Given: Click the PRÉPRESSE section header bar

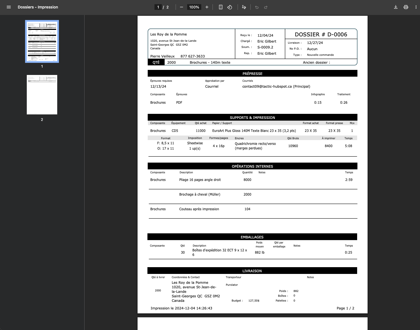Looking at the screenshot, I should [x=252, y=74].
